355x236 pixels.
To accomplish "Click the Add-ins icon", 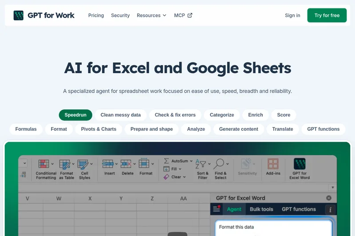I will [x=273, y=164].
